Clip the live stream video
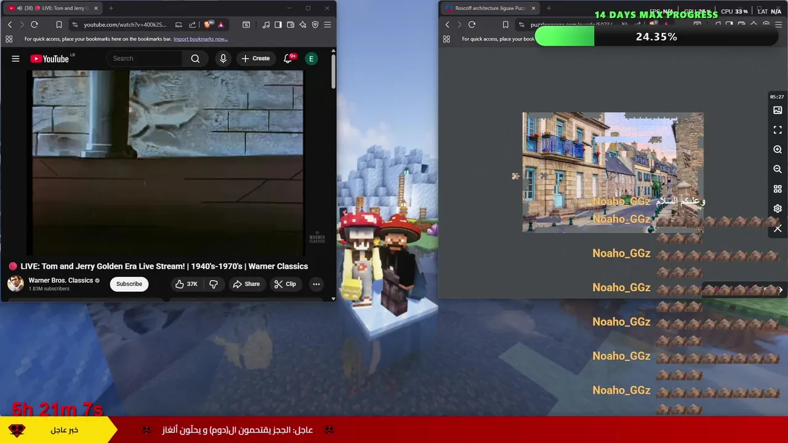 (285, 284)
